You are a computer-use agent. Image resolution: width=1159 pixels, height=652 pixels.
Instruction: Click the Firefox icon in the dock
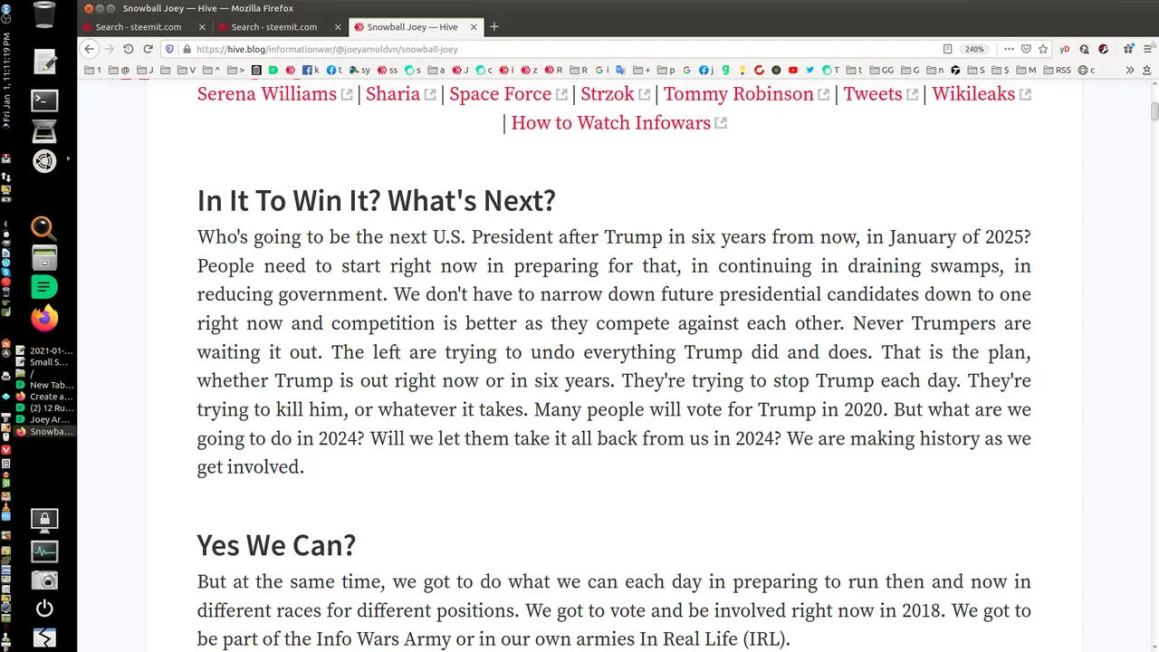tap(44, 317)
